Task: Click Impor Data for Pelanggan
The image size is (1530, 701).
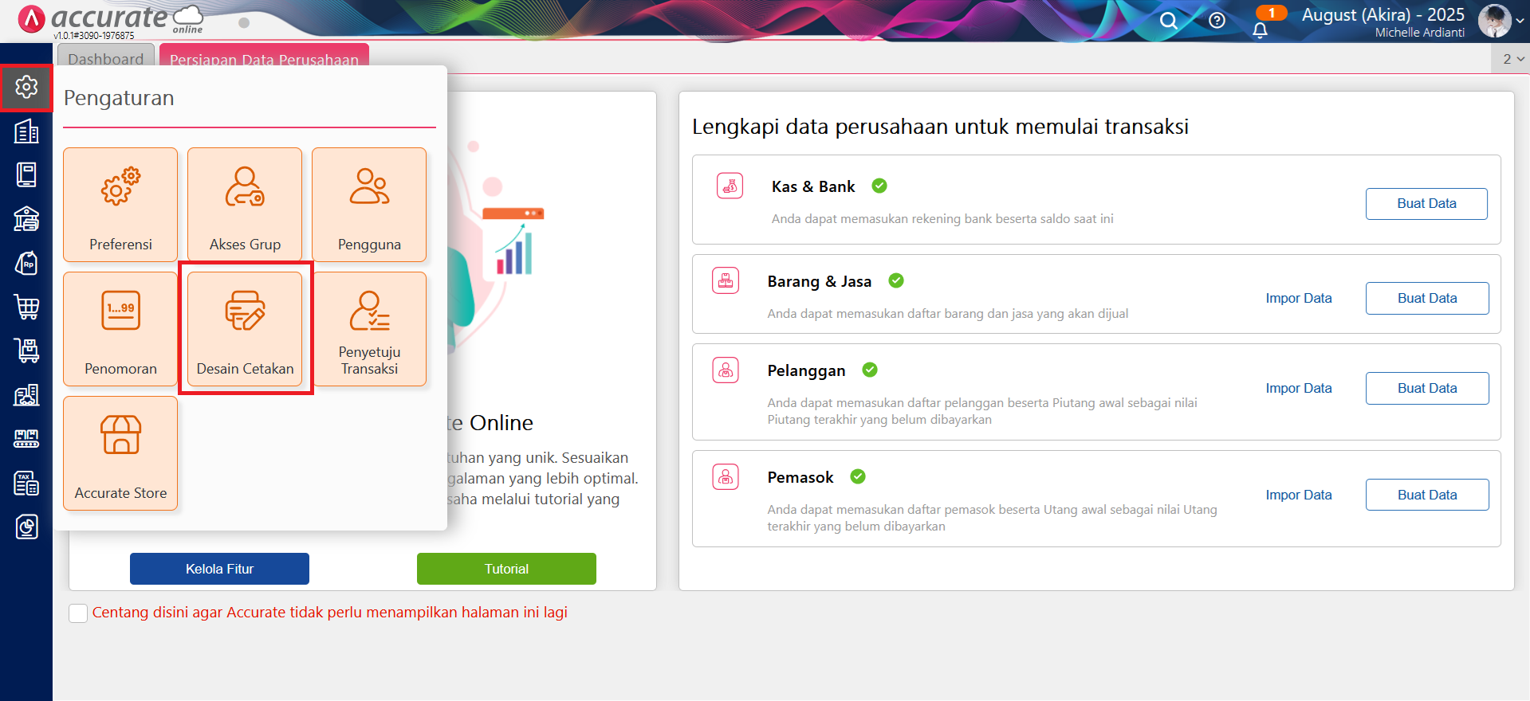Action: pyautogui.click(x=1299, y=388)
